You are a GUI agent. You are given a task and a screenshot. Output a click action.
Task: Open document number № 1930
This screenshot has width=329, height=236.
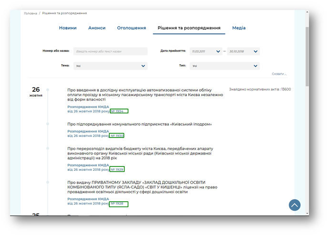click(117, 136)
